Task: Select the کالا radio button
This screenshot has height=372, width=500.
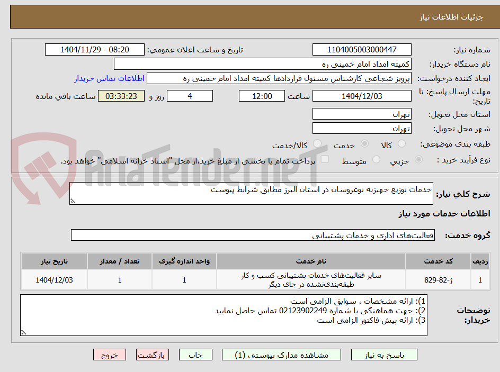Action: point(402,143)
